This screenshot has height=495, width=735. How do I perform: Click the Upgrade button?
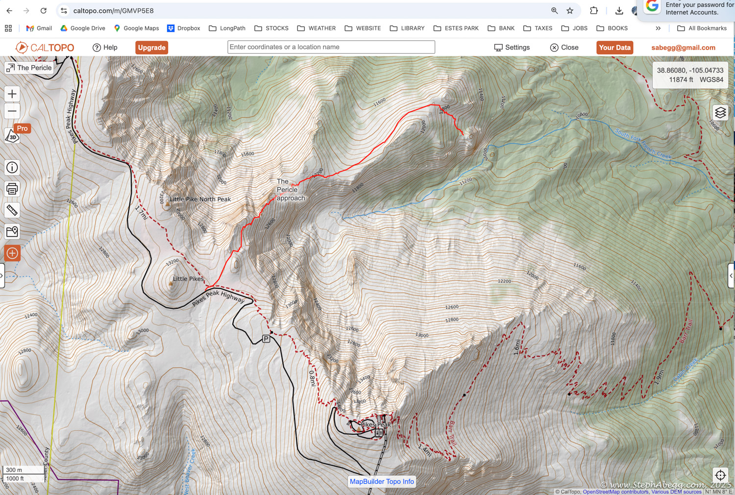(151, 48)
